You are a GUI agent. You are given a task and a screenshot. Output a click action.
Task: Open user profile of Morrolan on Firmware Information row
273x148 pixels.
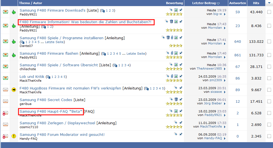pyautogui.click(x=215, y=28)
